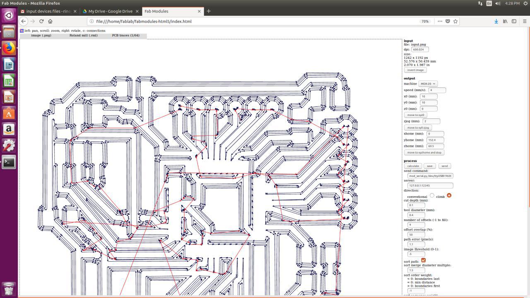530x298 pixels.
Task: Click the send button under process
Action: click(x=444, y=166)
